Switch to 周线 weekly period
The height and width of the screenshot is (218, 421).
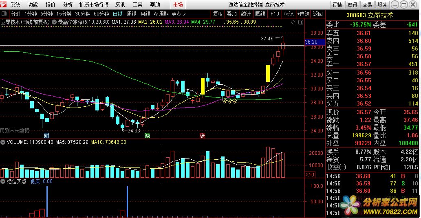point(132,14)
